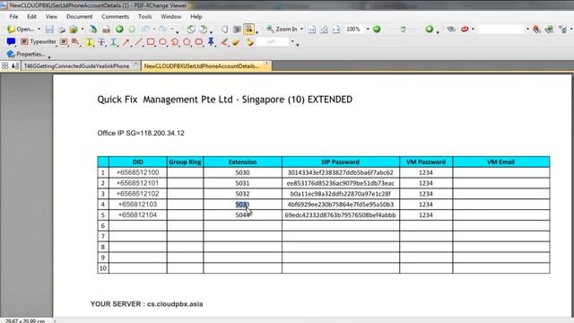
Task: Click server text cs.cloudpbx.asia
Action: click(x=175, y=304)
